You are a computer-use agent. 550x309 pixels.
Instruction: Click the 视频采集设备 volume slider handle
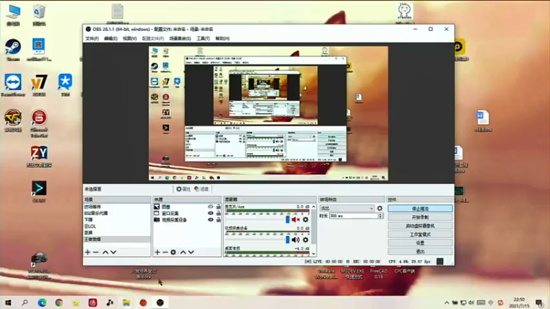pos(287,240)
